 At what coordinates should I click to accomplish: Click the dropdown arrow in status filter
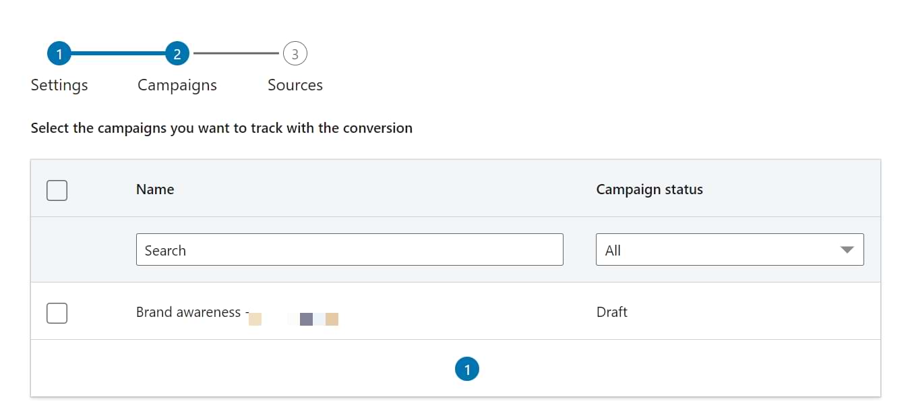[847, 250]
